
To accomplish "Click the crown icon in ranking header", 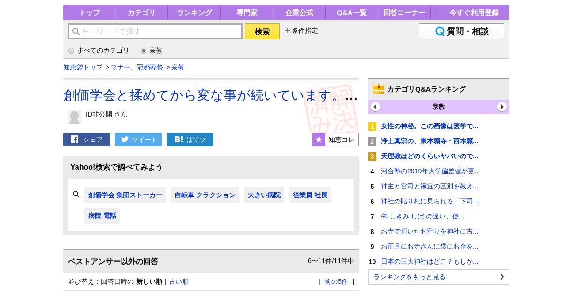I will click(378, 89).
